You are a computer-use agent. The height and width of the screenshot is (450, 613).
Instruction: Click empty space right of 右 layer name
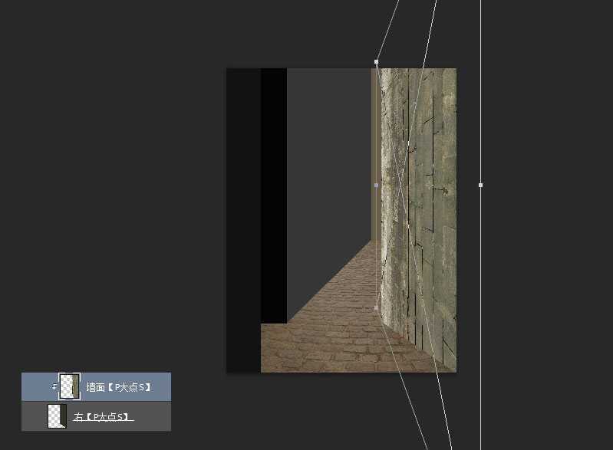153,417
